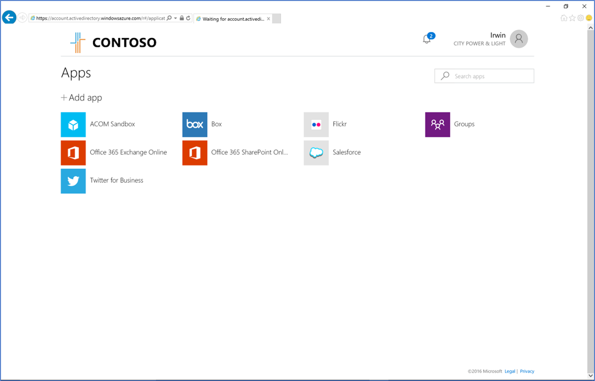
Task: Close the browser tab with the X
Action: pyautogui.click(x=269, y=19)
